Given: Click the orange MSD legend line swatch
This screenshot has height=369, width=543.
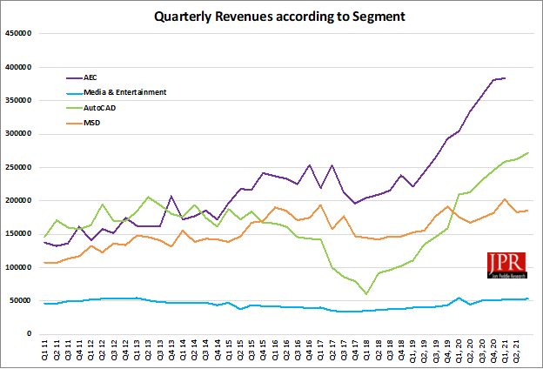Looking at the screenshot, I should coord(74,124).
